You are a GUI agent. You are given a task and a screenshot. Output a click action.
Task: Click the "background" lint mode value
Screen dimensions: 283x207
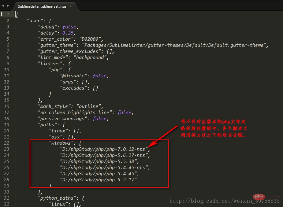(x=90, y=57)
